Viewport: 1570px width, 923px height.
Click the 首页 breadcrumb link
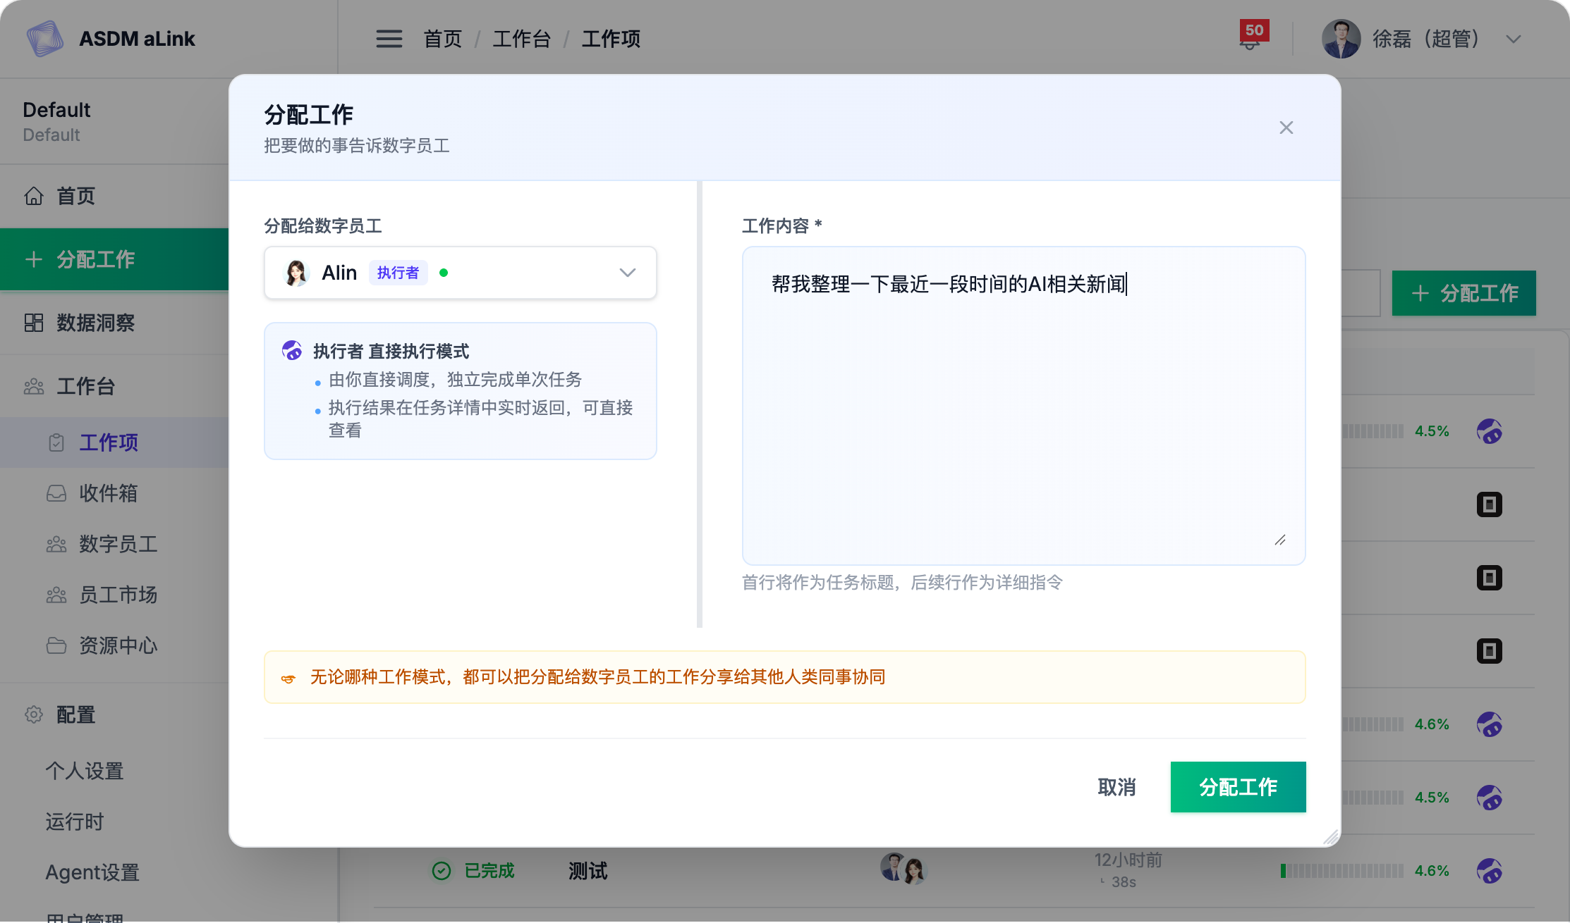coord(442,39)
